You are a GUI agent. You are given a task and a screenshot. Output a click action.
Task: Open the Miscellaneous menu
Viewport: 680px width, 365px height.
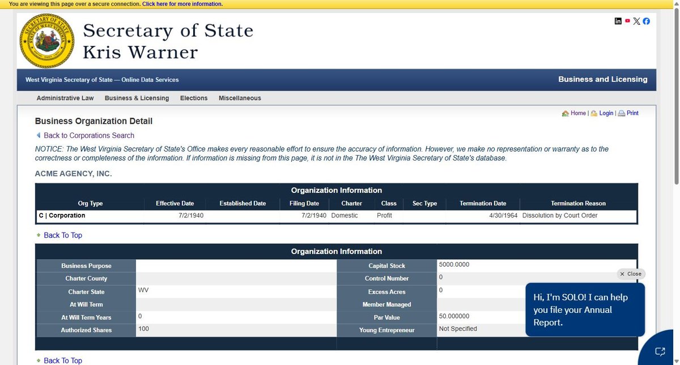(240, 98)
